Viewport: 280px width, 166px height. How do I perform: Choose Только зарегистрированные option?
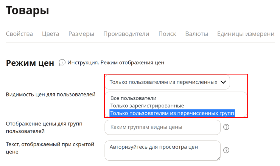147,105
